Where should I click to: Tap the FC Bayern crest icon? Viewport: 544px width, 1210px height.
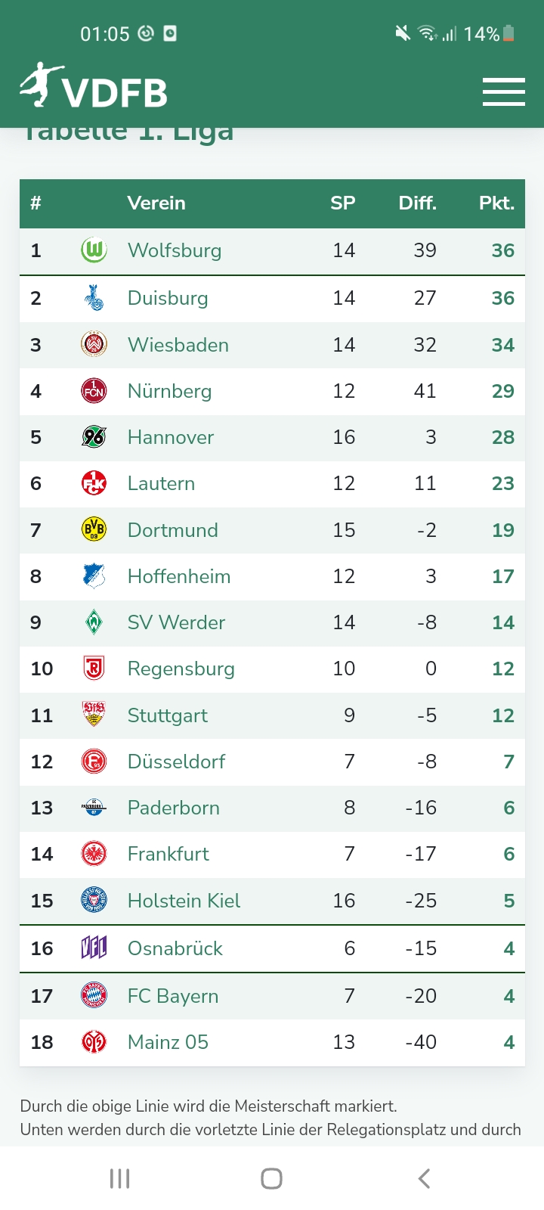point(94,996)
